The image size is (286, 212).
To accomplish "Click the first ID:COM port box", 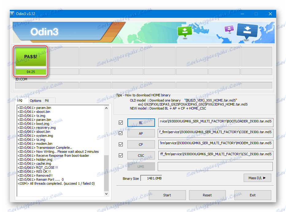I will [31, 85].
